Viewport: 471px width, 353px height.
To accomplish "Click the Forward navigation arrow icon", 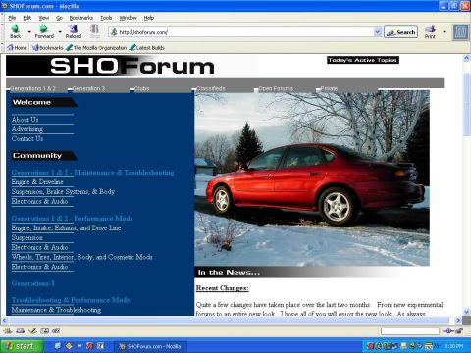I will coord(43,28).
